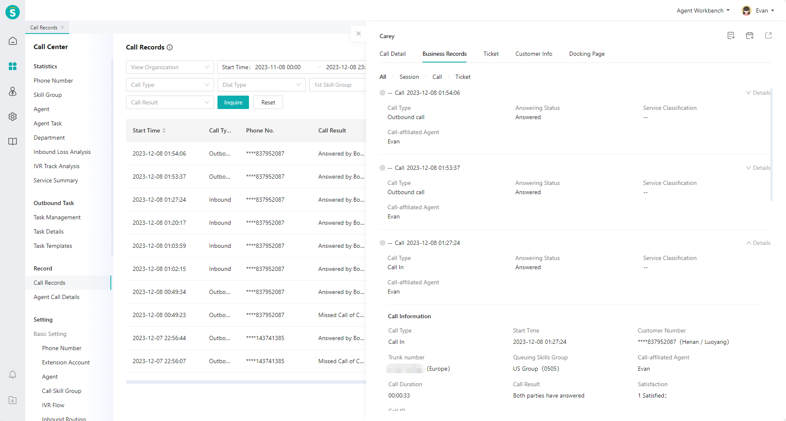Image resolution: width=786 pixels, height=421 pixels.
Task: Click the business records vertical scrollbar
Action: (x=771, y=145)
